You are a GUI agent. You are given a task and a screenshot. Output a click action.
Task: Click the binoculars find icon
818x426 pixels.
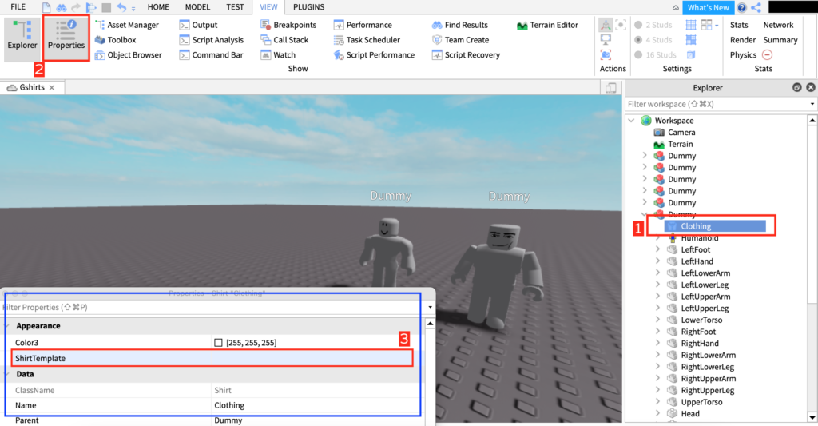pyautogui.click(x=62, y=7)
